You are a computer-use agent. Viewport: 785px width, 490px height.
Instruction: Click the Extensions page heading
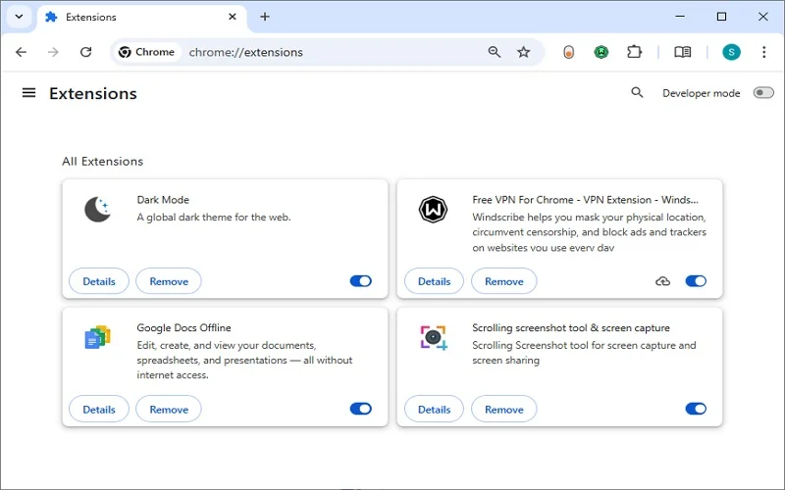pyautogui.click(x=93, y=93)
